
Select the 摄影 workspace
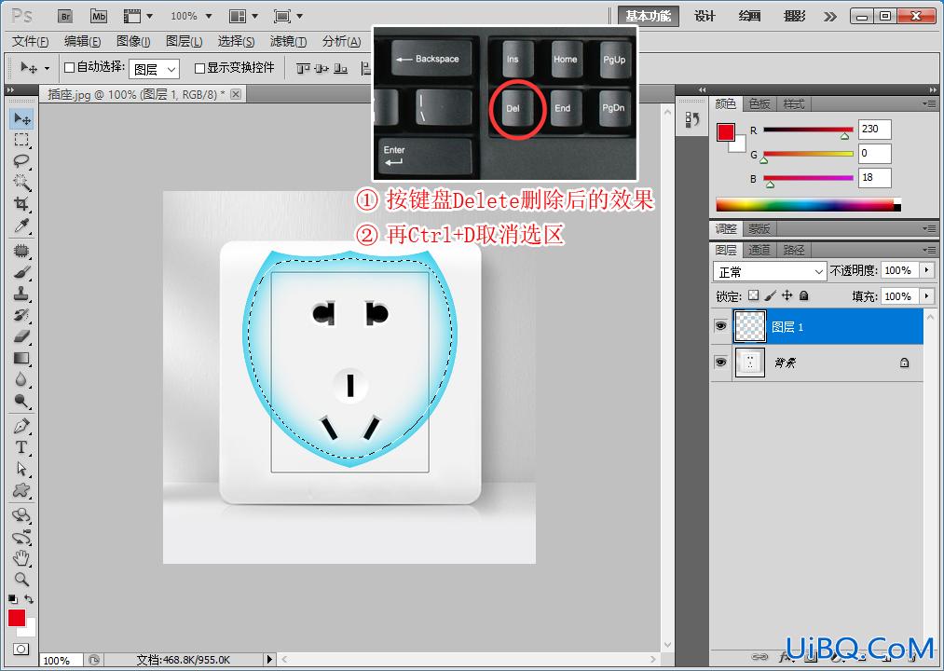tap(794, 16)
